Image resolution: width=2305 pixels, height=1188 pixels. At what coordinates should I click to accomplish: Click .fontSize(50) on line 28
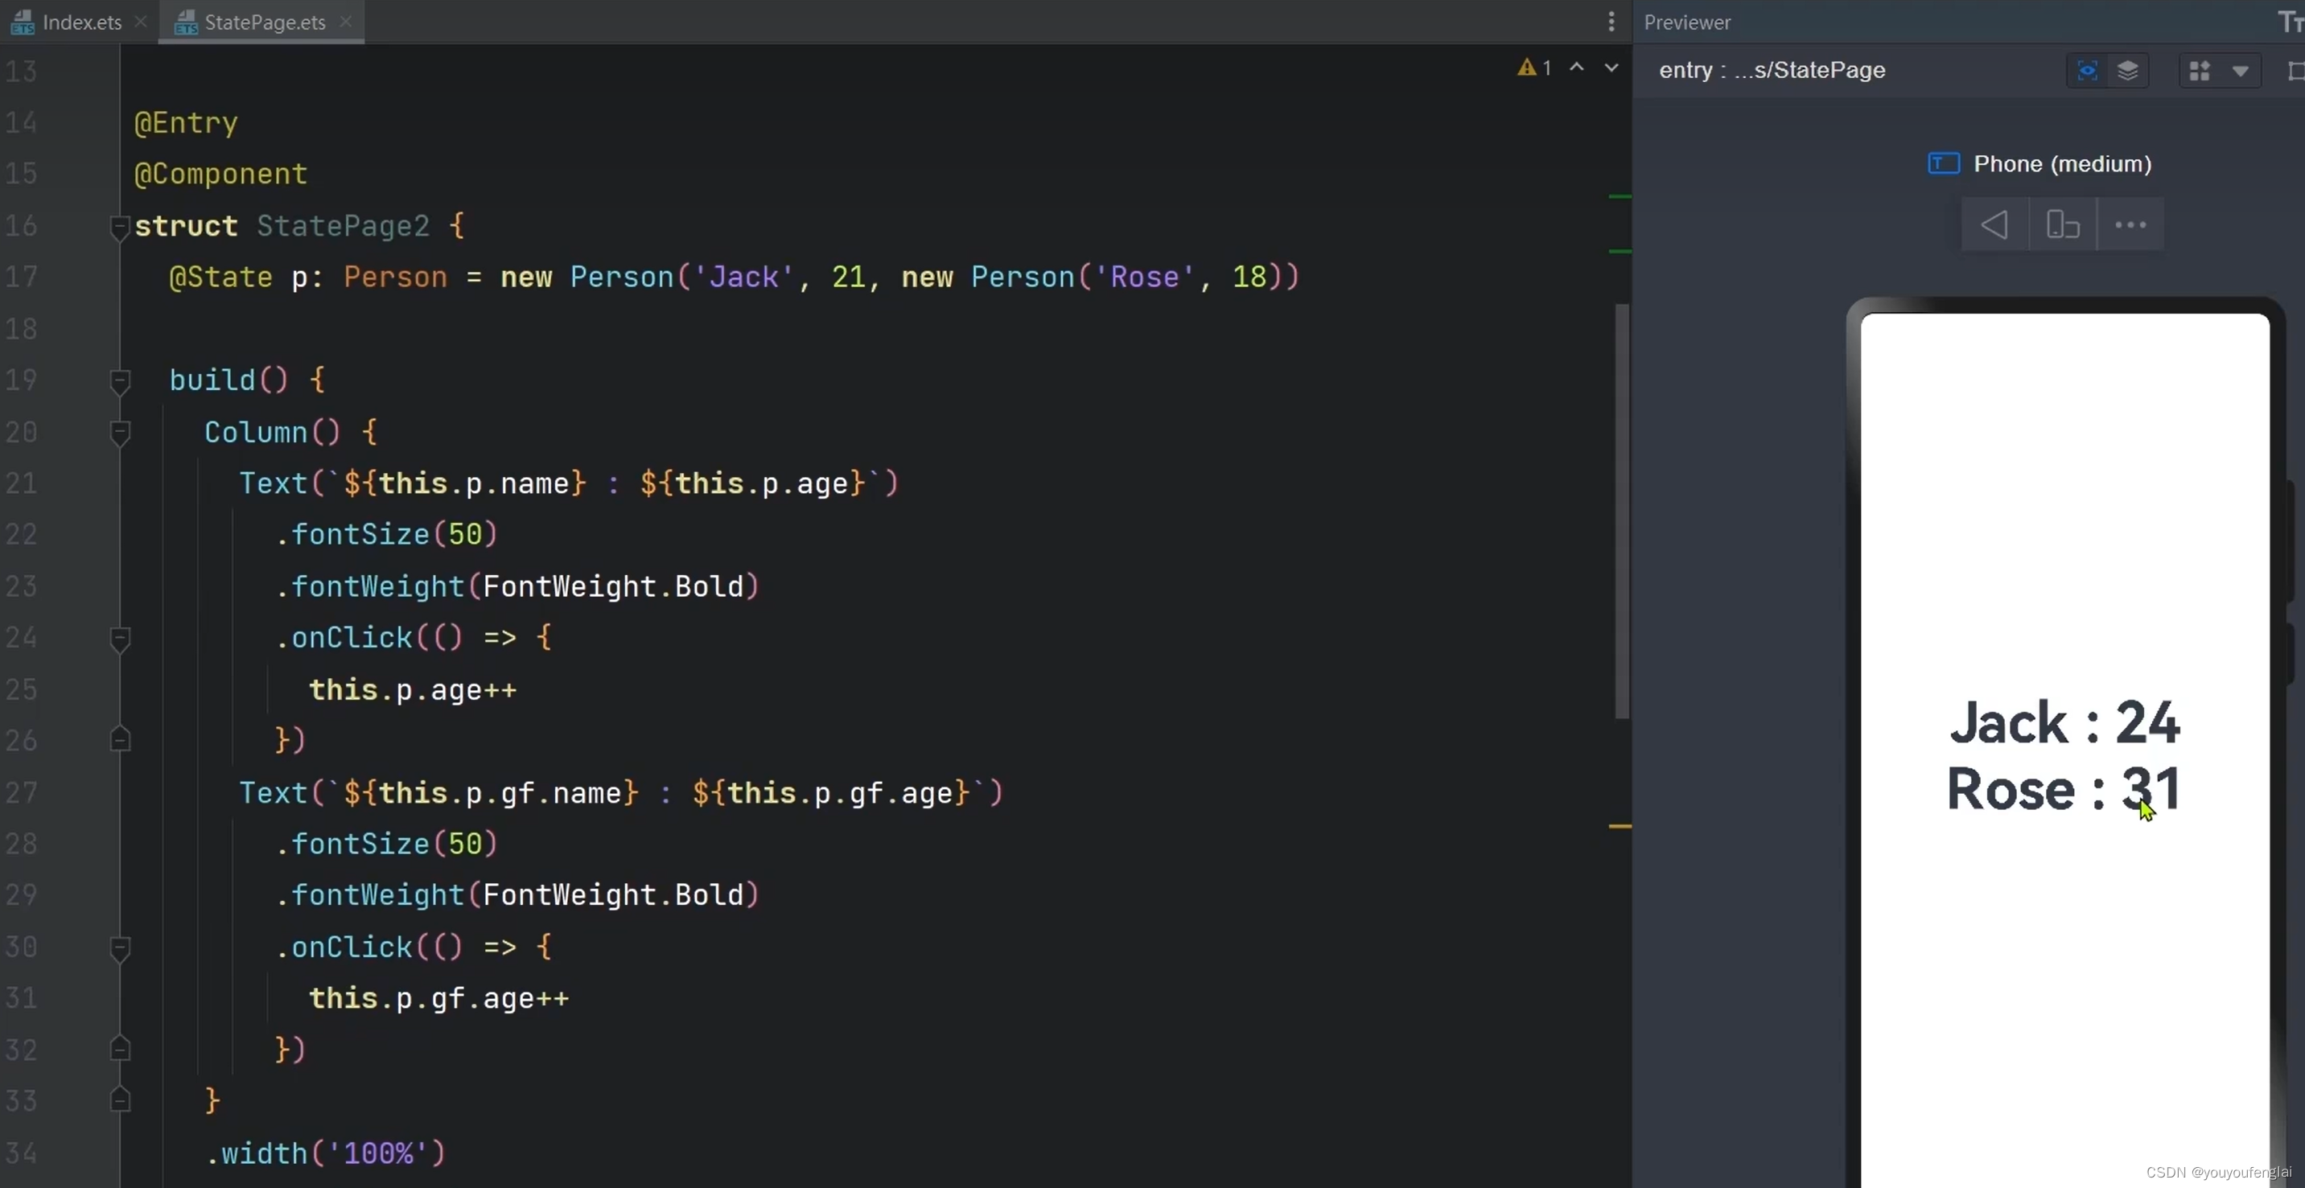tap(386, 844)
